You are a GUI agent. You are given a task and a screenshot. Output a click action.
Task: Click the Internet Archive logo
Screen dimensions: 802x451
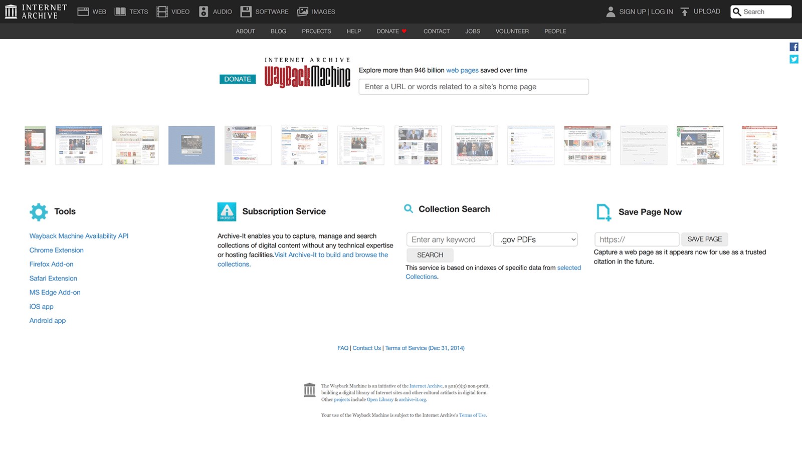tap(35, 11)
